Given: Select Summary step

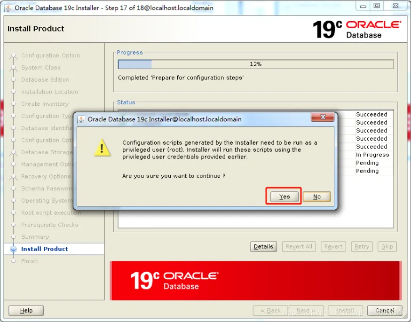Looking at the screenshot, I should point(35,237).
